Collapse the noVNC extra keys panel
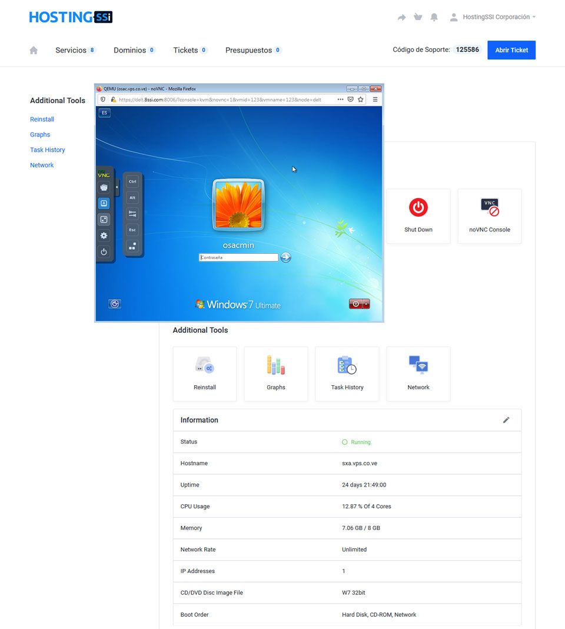The image size is (565, 629). pos(117,187)
